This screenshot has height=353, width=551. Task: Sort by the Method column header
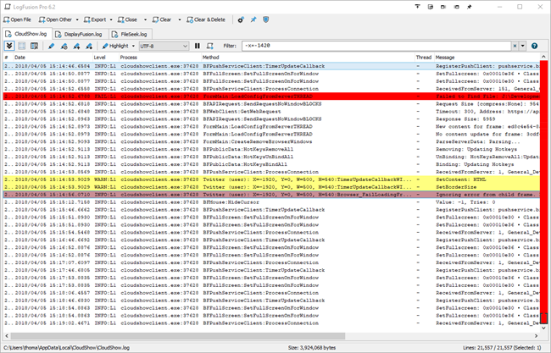[308, 58]
